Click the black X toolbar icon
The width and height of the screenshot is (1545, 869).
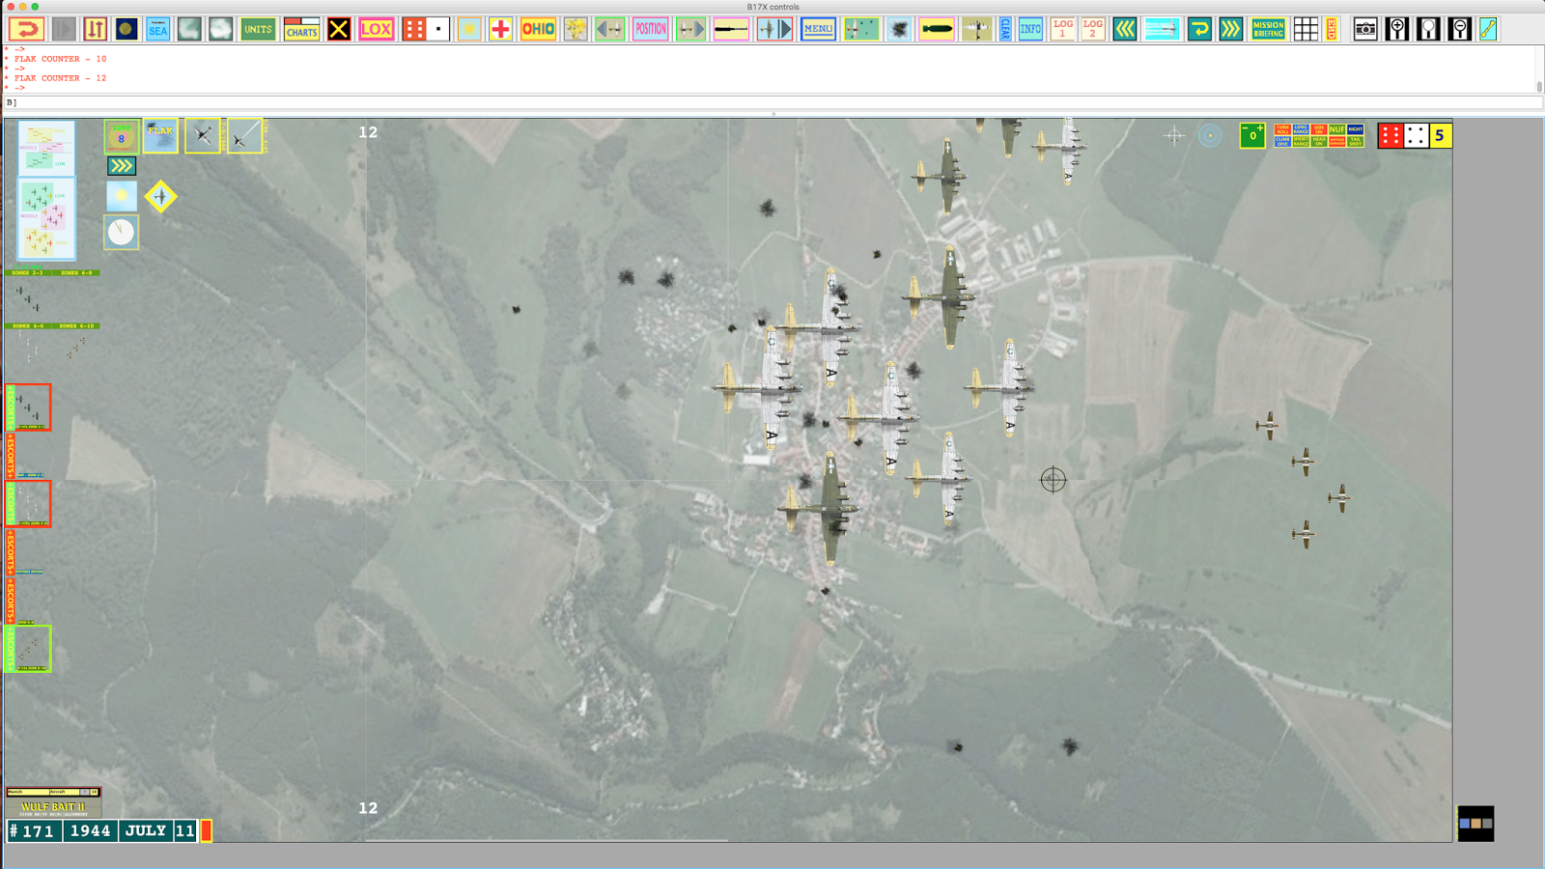coord(338,29)
